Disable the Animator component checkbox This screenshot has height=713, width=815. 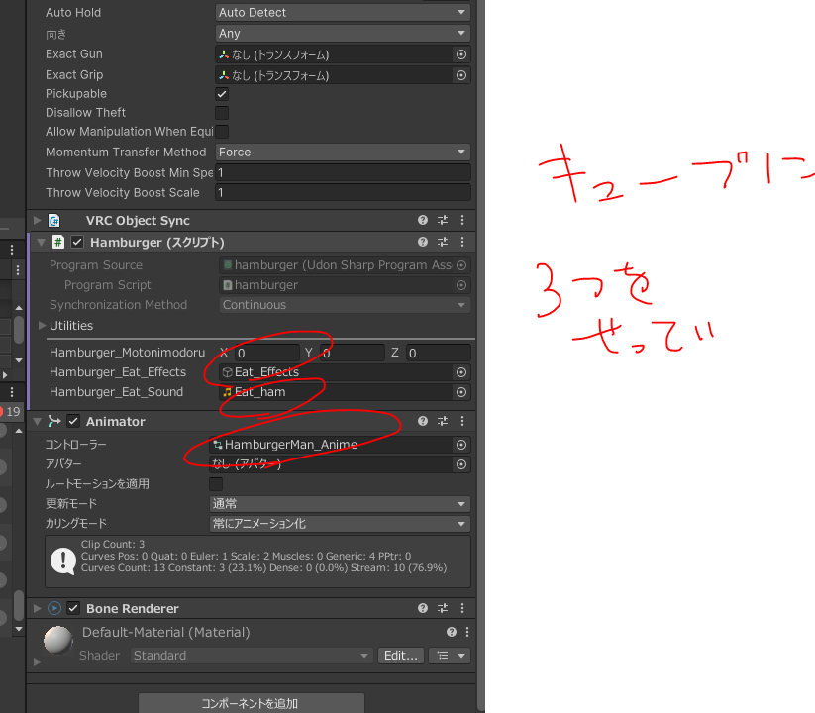pos(73,421)
